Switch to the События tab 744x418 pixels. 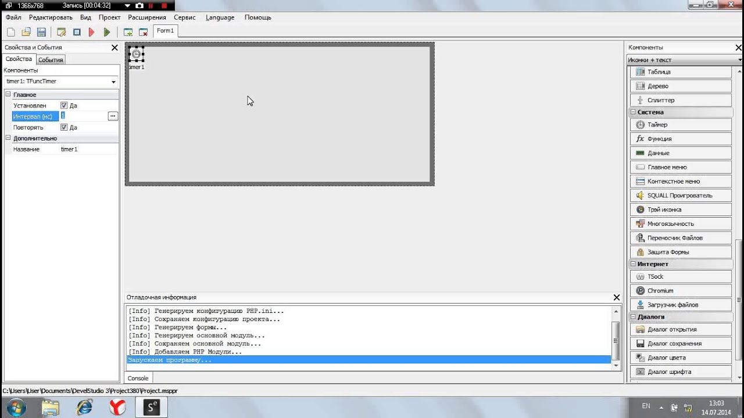tap(51, 60)
